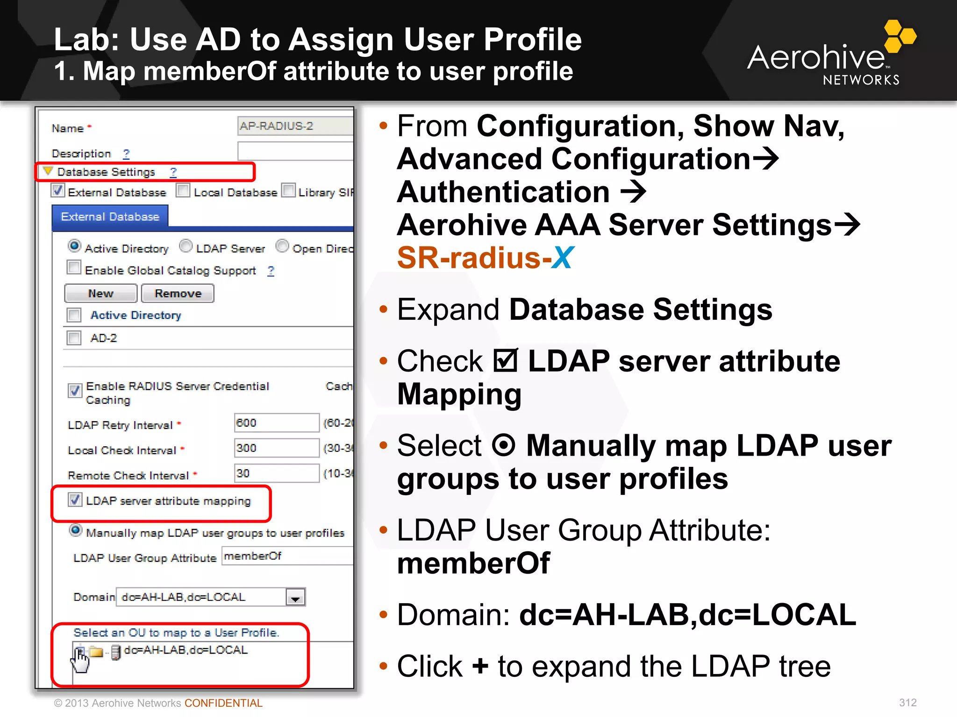Click the Select an OU to map label
The image size is (957, 717).
point(176,633)
